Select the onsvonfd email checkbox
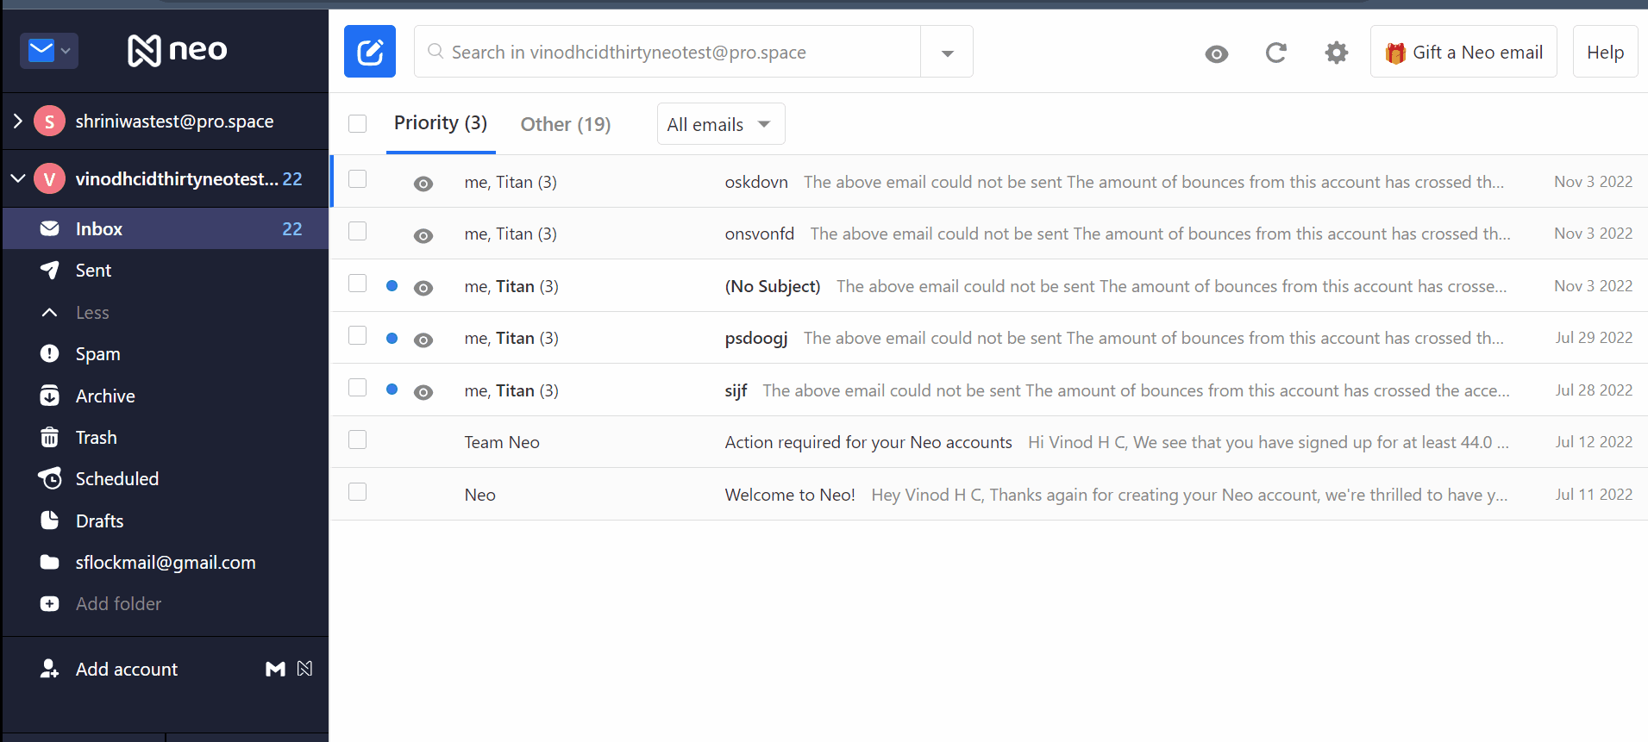This screenshot has width=1648, height=742. tap(358, 231)
